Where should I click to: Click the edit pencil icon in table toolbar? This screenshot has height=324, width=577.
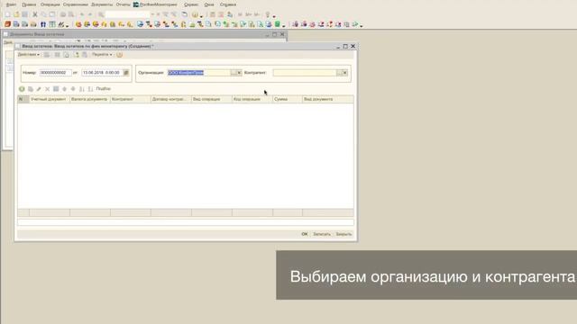[x=39, y=89]
